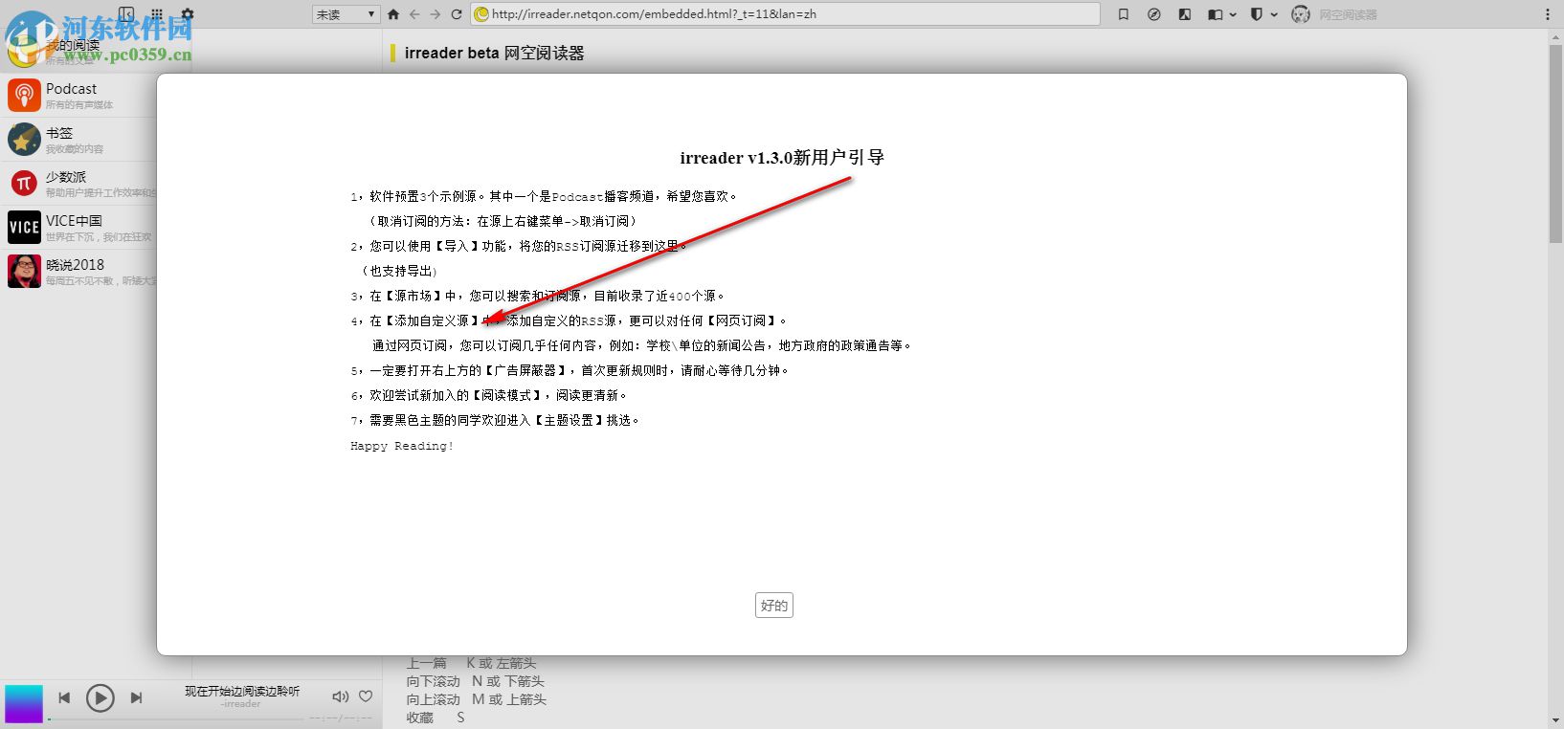Favorite the track with the heart icon

[366, 696]
